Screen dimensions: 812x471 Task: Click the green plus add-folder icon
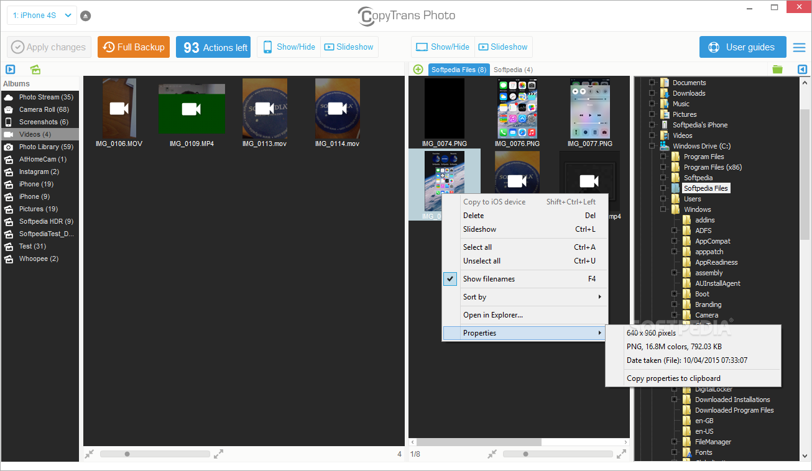click(418, 70)
